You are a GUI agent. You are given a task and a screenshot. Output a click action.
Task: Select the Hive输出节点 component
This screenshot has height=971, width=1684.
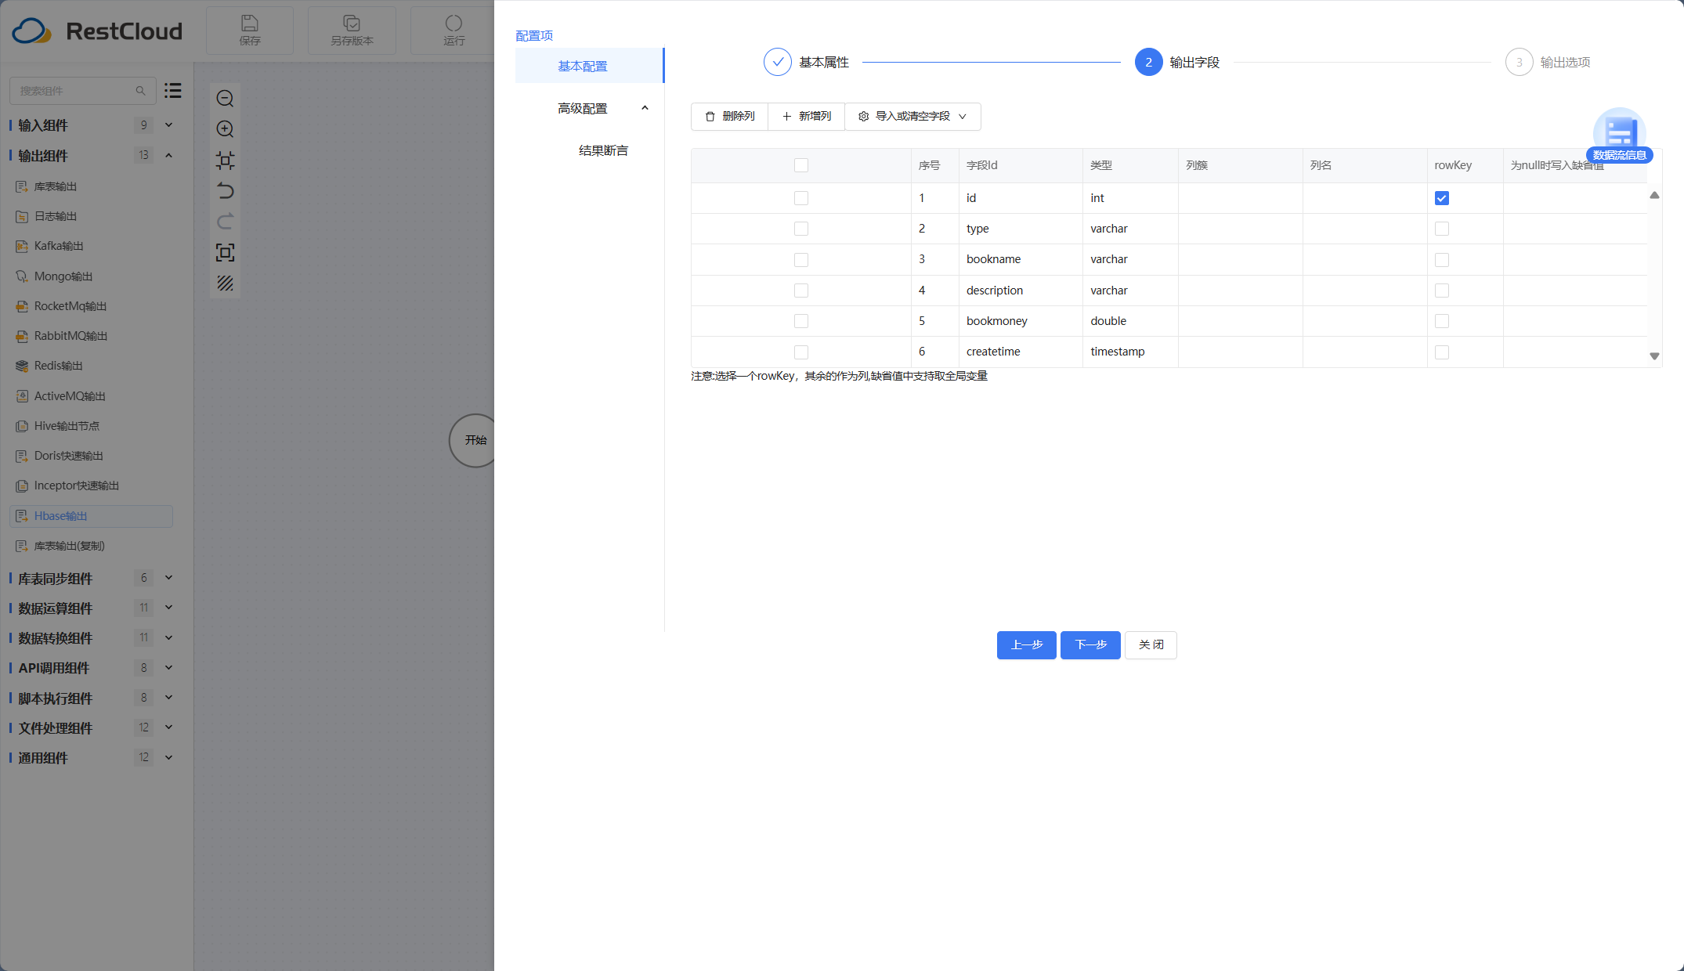click(x=91, y=426)
